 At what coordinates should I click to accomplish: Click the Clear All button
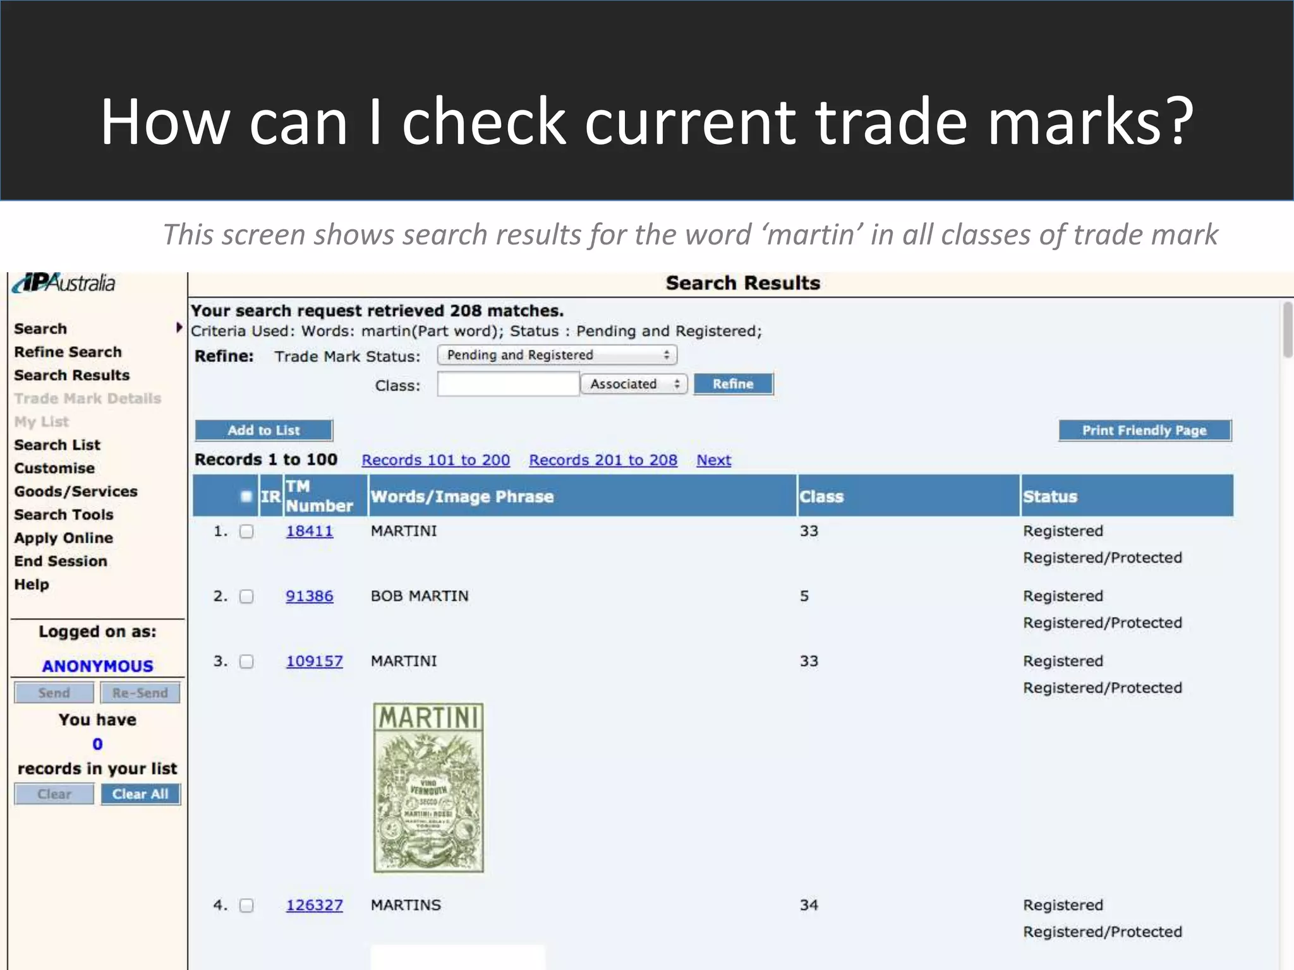[x=141, y=794]
